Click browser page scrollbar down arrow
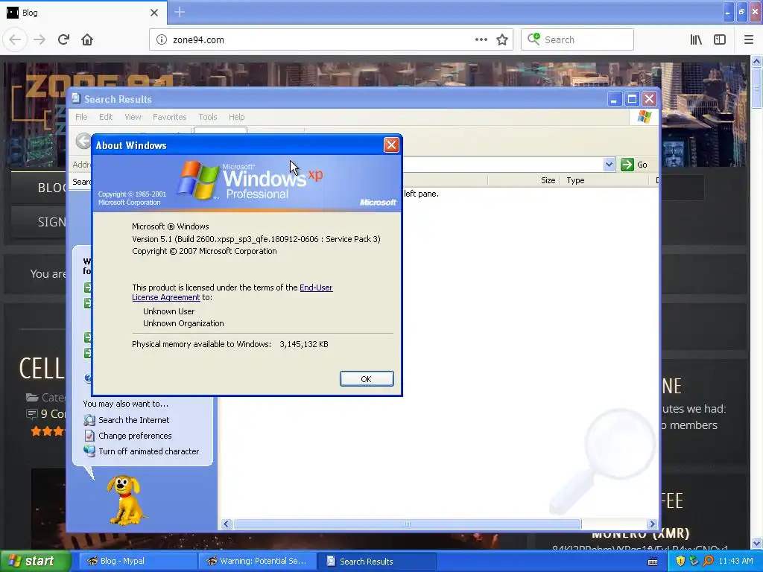The width and height of the screenshot is (763, 572). [756, 543]
